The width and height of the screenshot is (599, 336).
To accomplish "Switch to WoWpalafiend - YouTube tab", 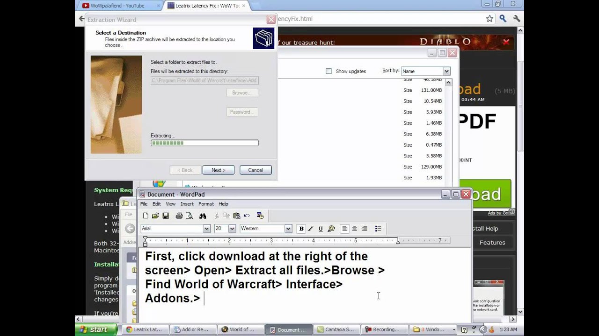I will pos(117,6).
